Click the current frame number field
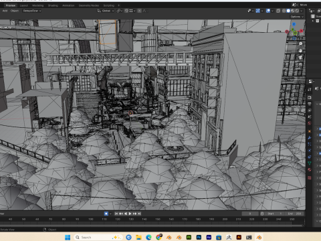Screen dimensions: 321x241 pos(250,214)
